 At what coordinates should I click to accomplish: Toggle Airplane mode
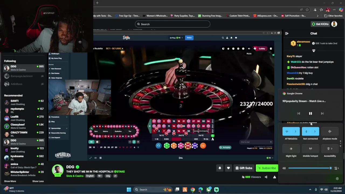coord(330,131)
